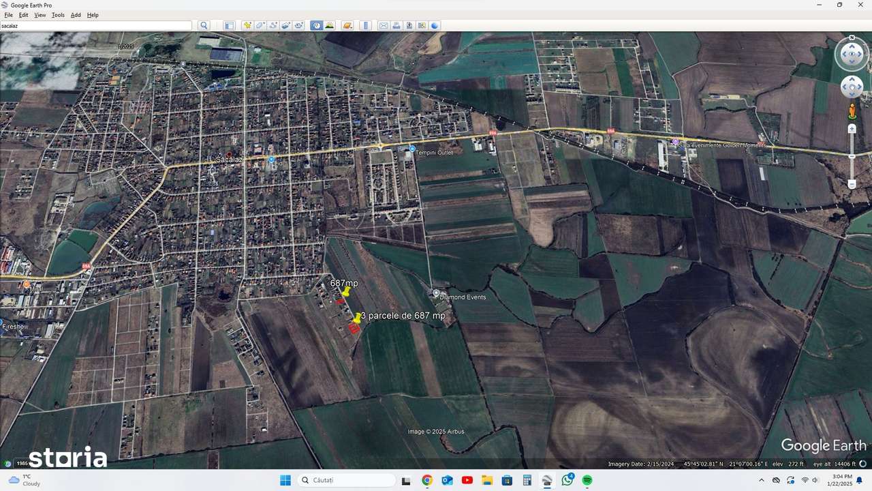Open Microsoft Store from taskbar
This screenshot has height=491, width=872.
point(507,480)
